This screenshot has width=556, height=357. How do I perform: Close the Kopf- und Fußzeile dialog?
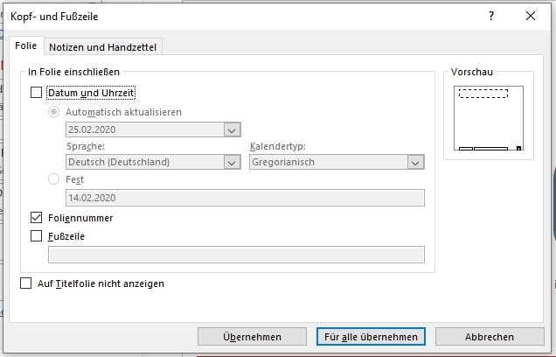pyautogui.click(x=531, y=16)
